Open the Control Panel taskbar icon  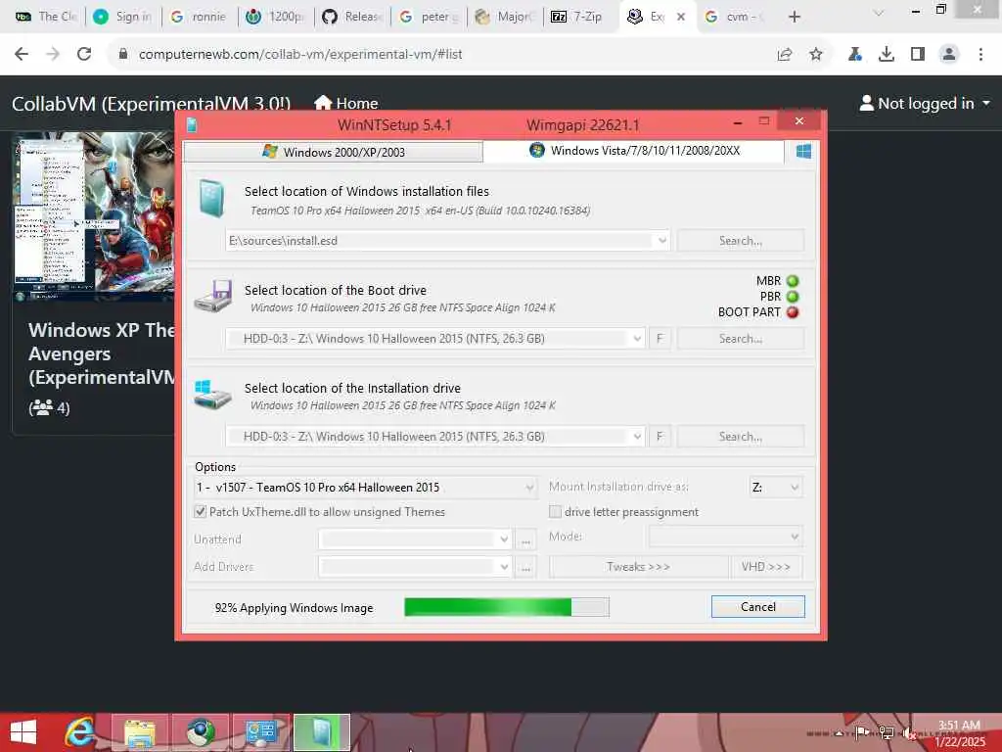click(260, 732)
